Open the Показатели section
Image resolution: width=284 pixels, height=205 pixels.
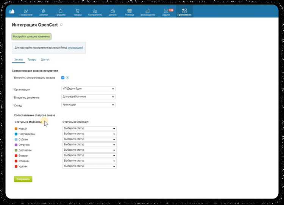pos(26,13)
